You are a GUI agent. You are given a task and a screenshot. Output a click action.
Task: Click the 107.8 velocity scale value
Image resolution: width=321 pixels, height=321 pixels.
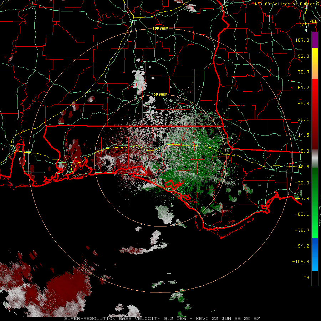pyautogui.click(x=302, y=40)
